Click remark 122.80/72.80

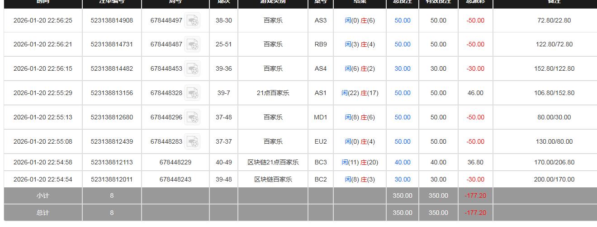[554, 44]
